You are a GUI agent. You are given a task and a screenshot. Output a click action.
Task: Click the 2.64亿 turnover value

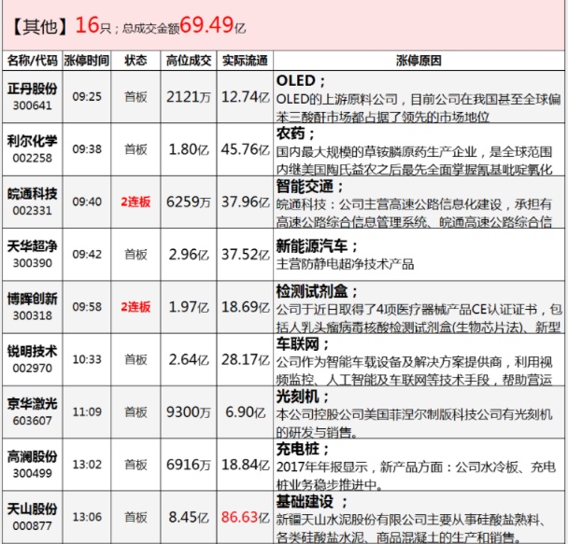tap(189, 359)
